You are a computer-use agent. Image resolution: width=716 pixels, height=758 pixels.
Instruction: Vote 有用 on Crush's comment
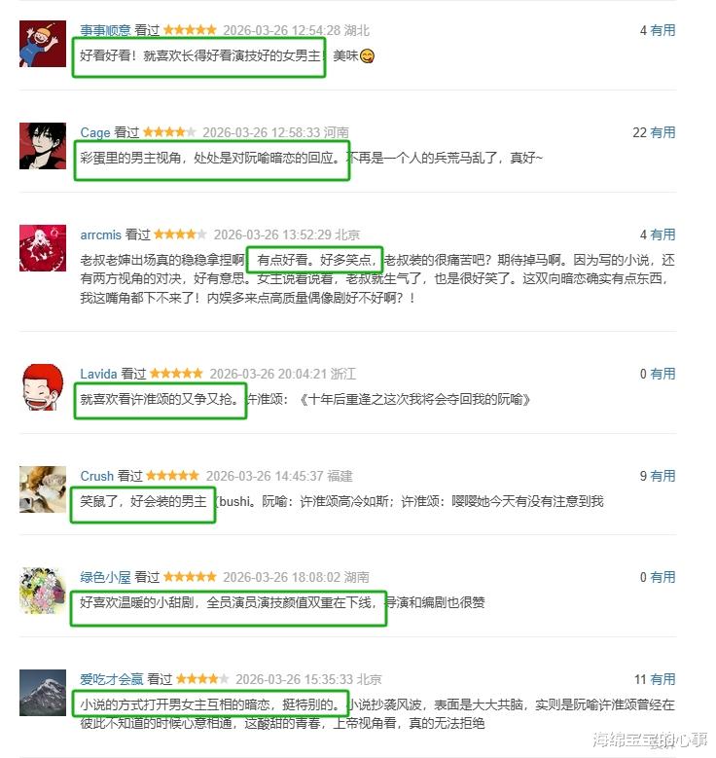click(662, 476)
